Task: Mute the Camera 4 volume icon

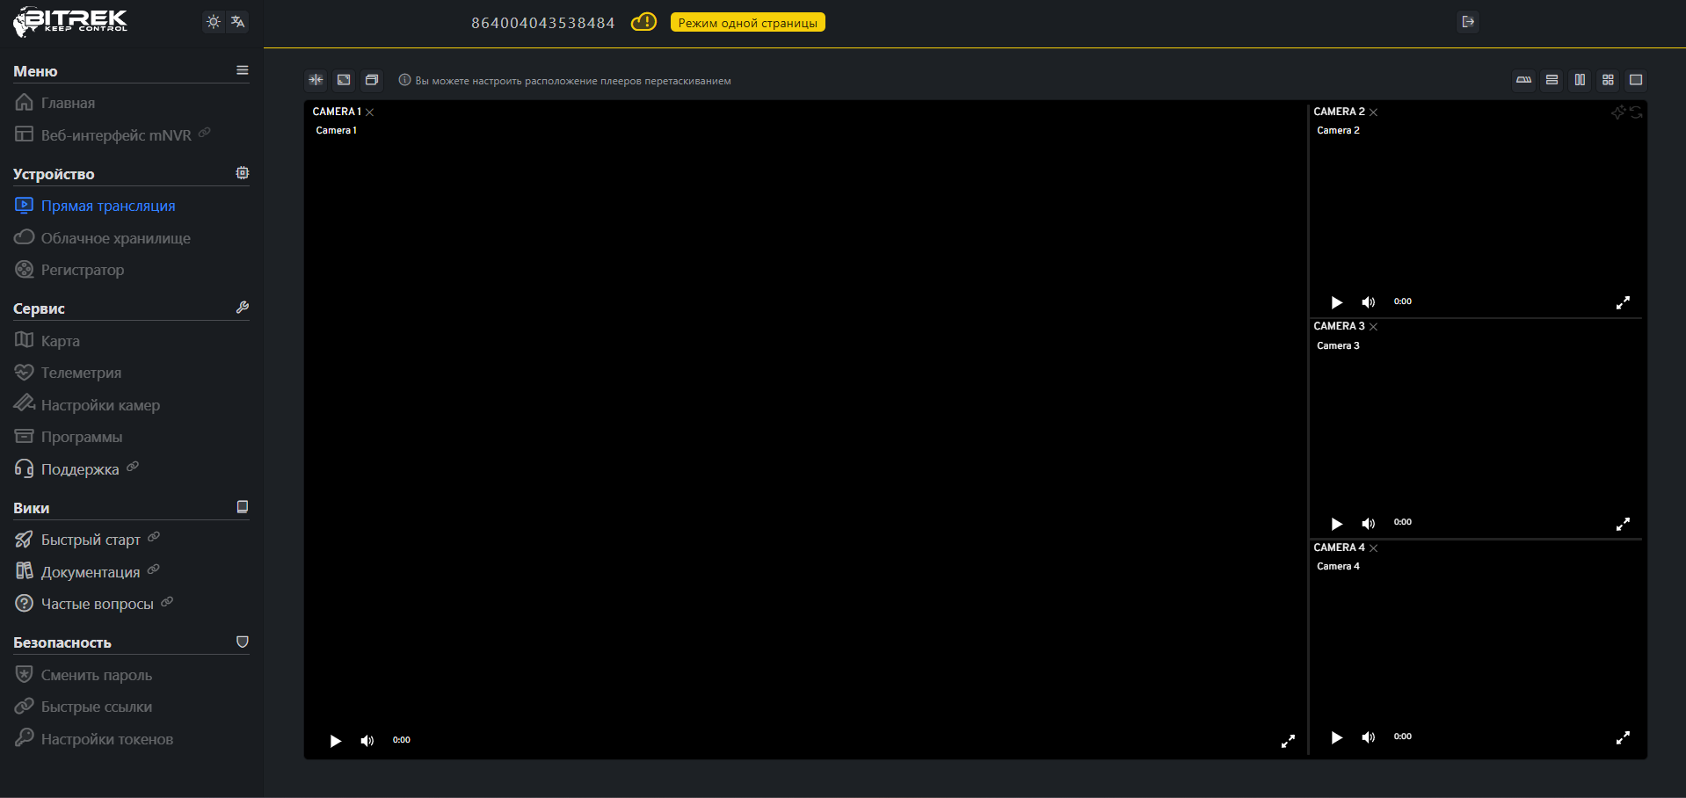Action: [x=1368, y=737]
